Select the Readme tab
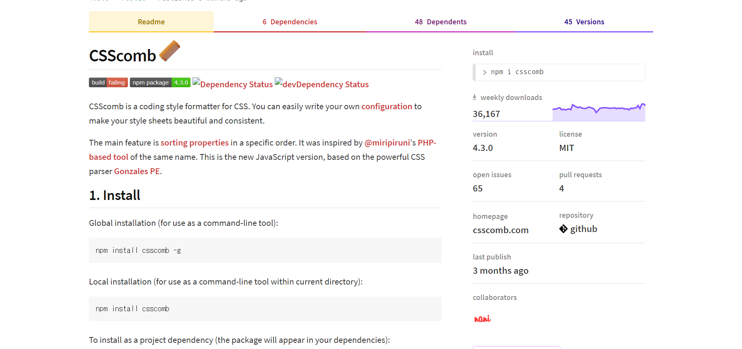The height and width of the screenshot is (349, 742). coord(151,22)
